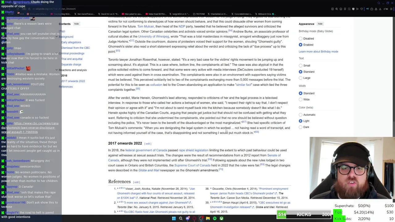Open Spotify from the taskbar
The height and width of the screenshot is (222, 395).
pos(214,219)
